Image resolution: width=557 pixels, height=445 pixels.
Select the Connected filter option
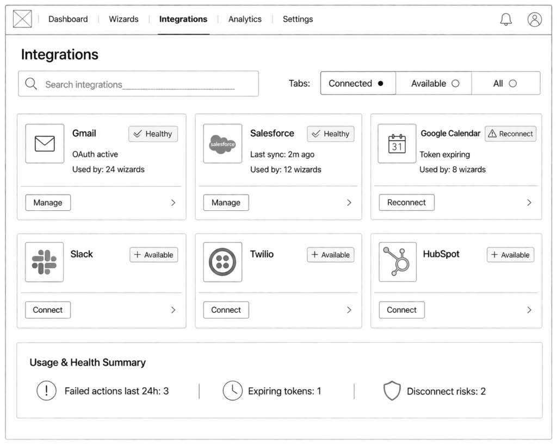tap(357, 83)
